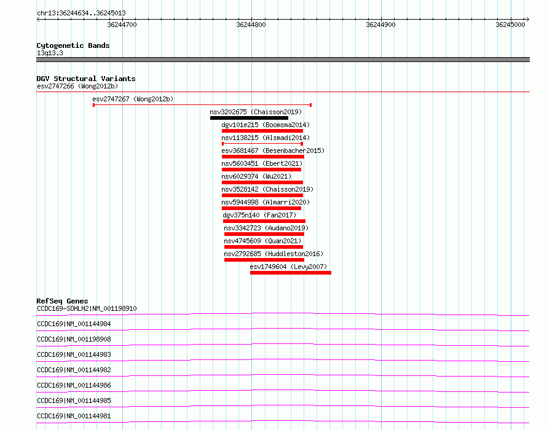Open nsv5603451 (Ebert2021) variant label
This screenshot has height=430, width=547.
[x=262, y=163]
